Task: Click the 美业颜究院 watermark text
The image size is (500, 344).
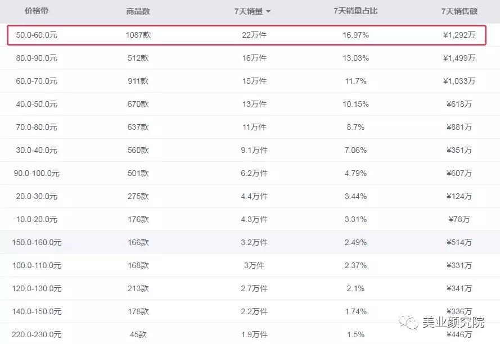Action: click(x=453, y=323)
